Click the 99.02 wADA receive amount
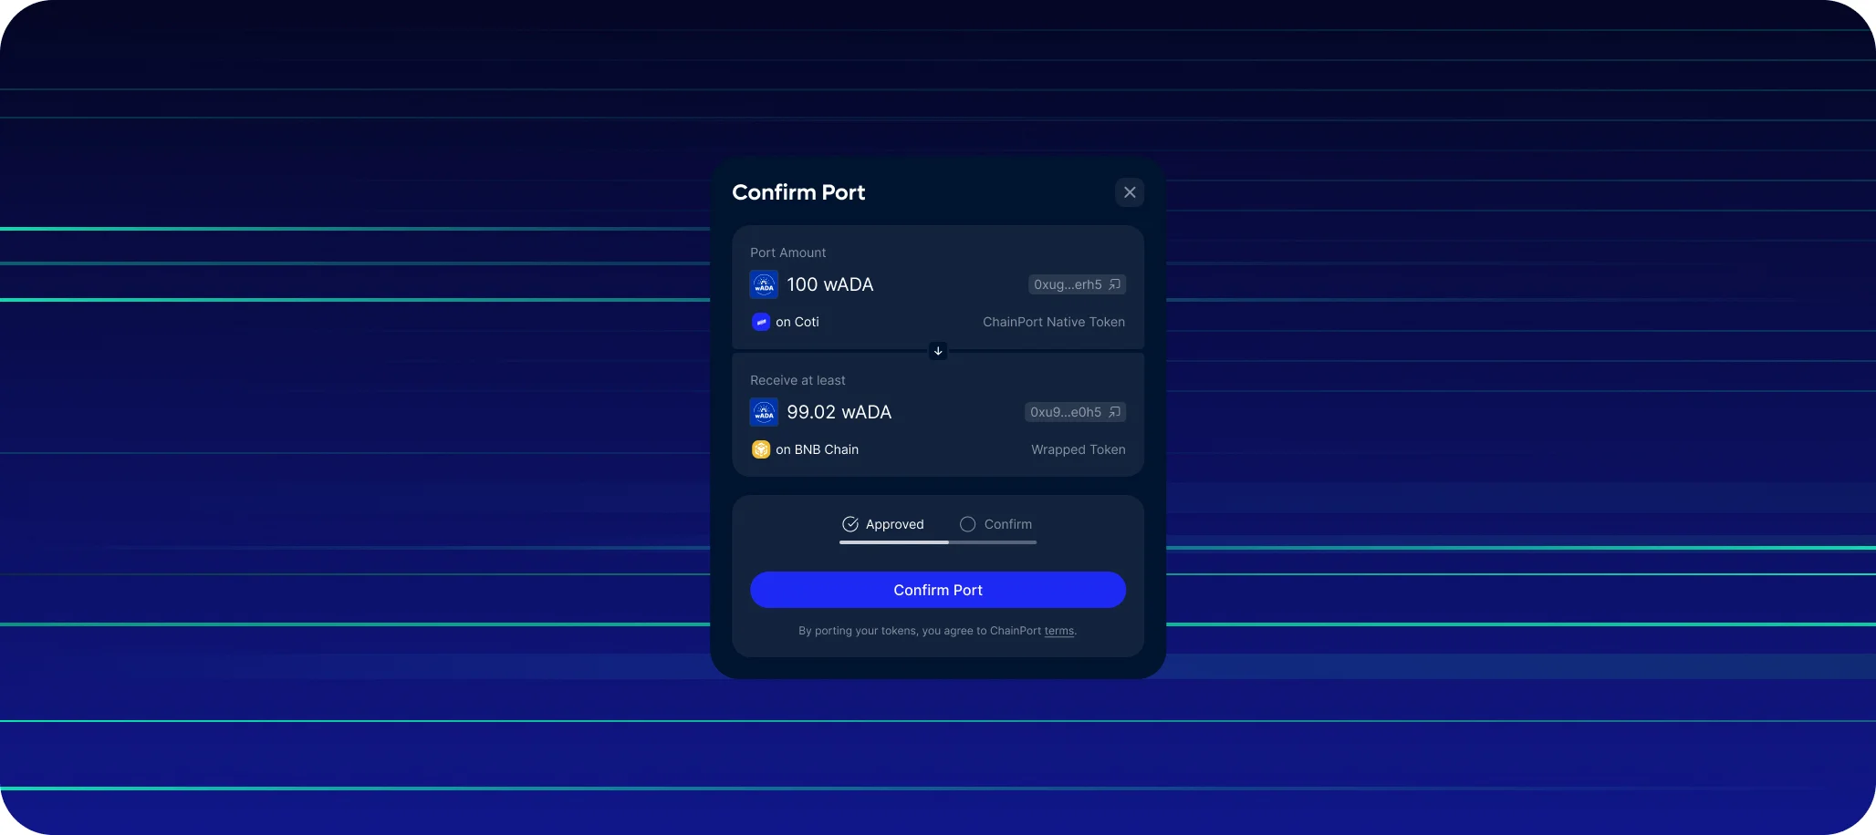The width and height of the screenshot is (1876, 835). click(x=839, y=412)
